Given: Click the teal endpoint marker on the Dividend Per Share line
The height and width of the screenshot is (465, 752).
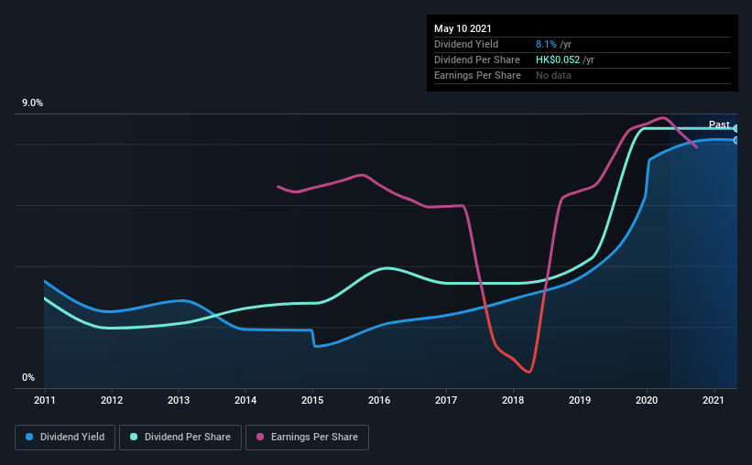Looking at the screenshot, I should coord(736,128).
